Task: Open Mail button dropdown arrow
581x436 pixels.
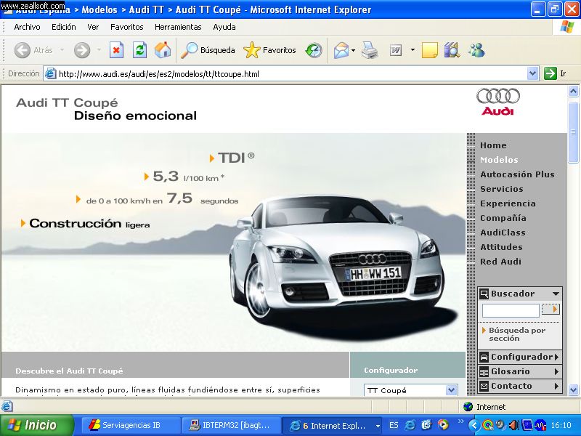Action: [x=354, y=50]
